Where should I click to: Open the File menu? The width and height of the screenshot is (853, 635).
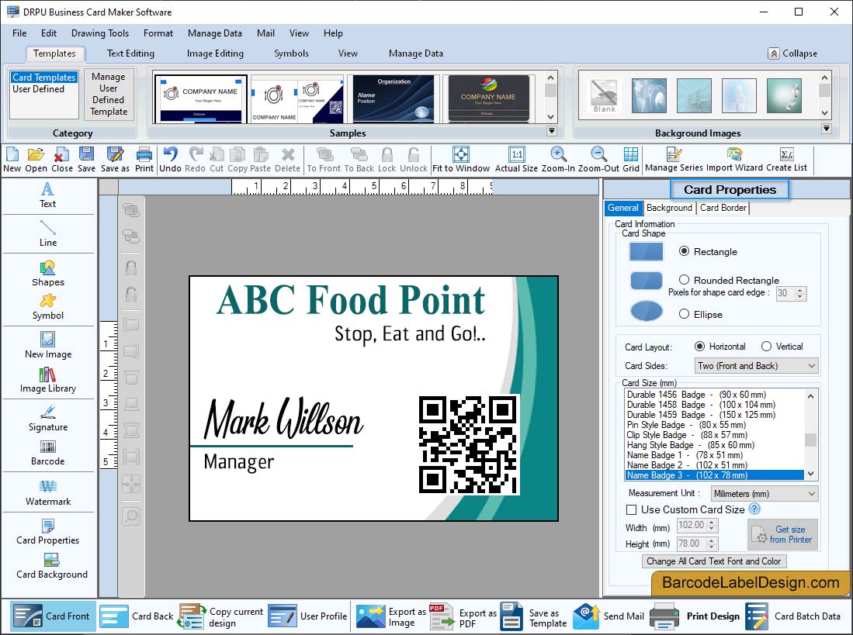pyautogui.click(x=19, y=33)
